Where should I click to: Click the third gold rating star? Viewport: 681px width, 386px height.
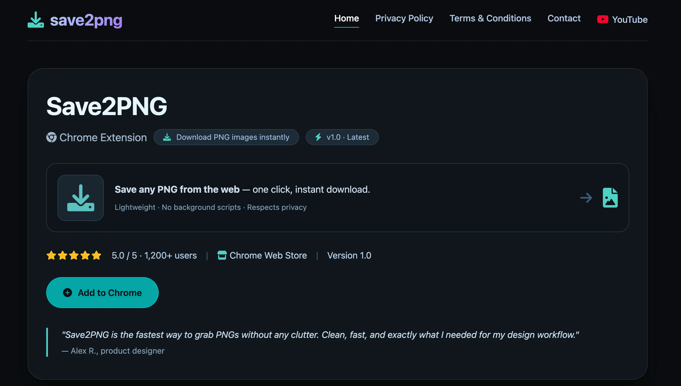pos(74,255)
